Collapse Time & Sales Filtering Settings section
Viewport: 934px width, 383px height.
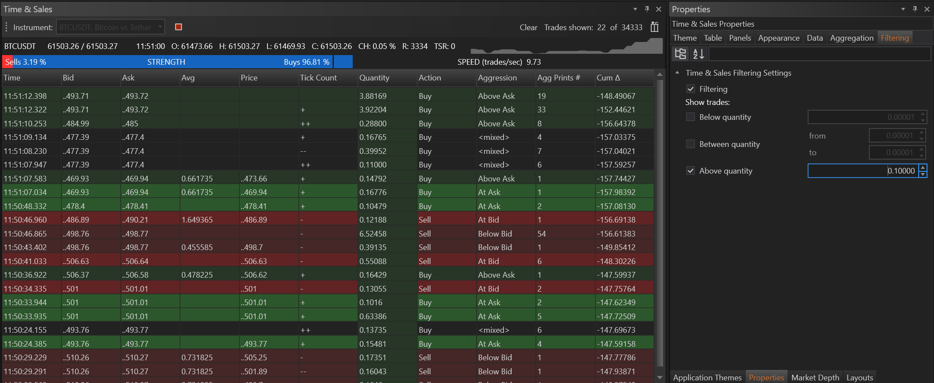677,73
